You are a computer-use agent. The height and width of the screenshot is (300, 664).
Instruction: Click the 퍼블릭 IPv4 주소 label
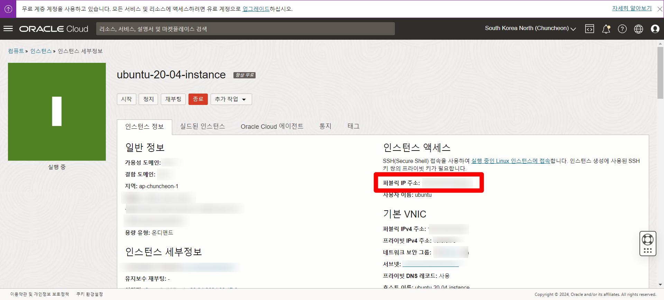click(404, 229)
